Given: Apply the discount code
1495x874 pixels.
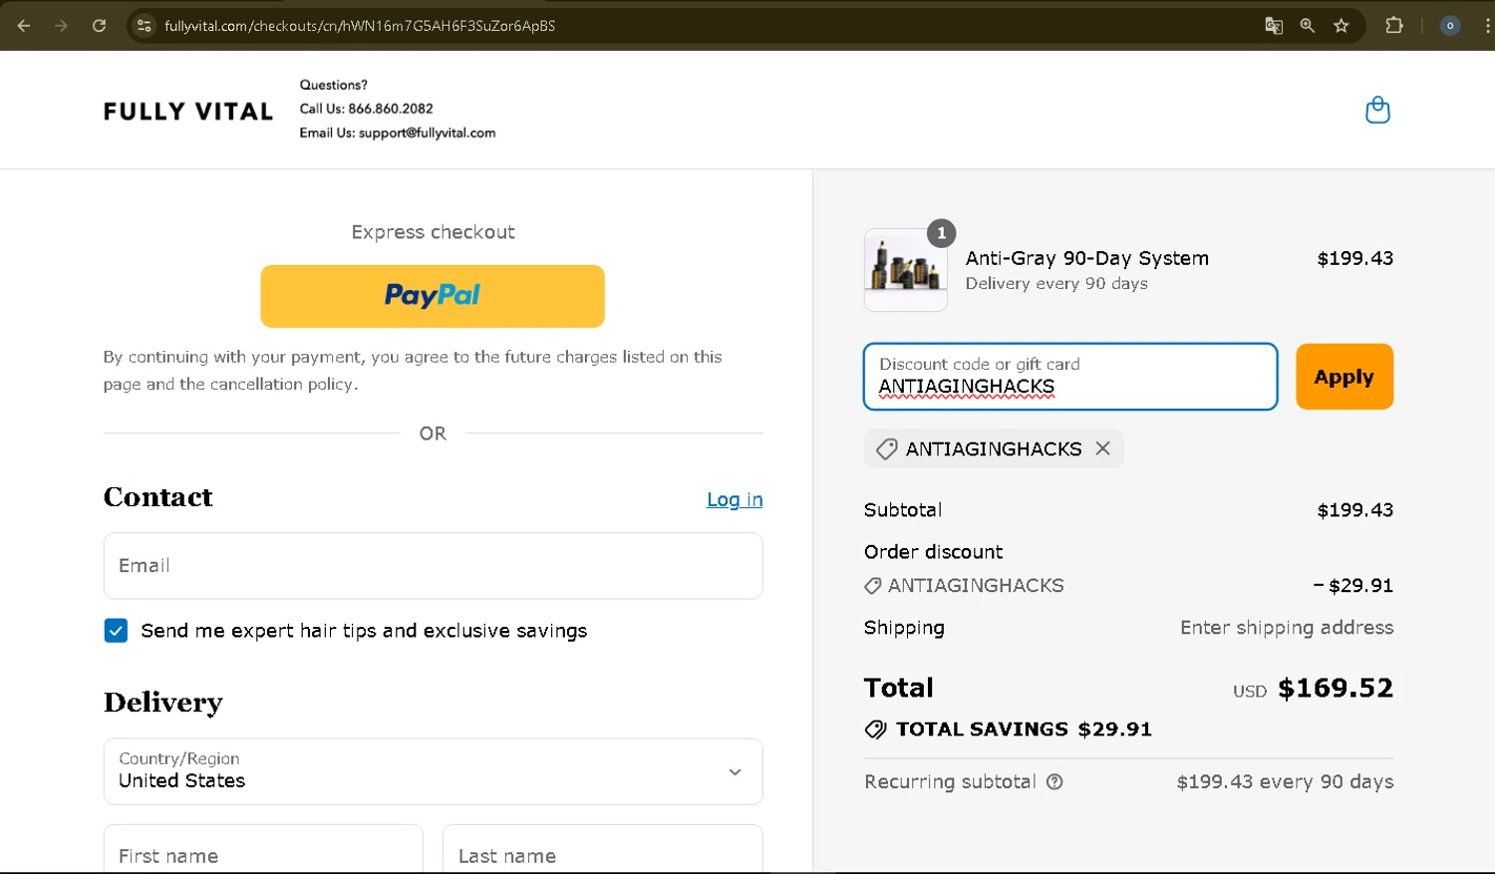Looking at the screenshot, I should coord(1345,377).
